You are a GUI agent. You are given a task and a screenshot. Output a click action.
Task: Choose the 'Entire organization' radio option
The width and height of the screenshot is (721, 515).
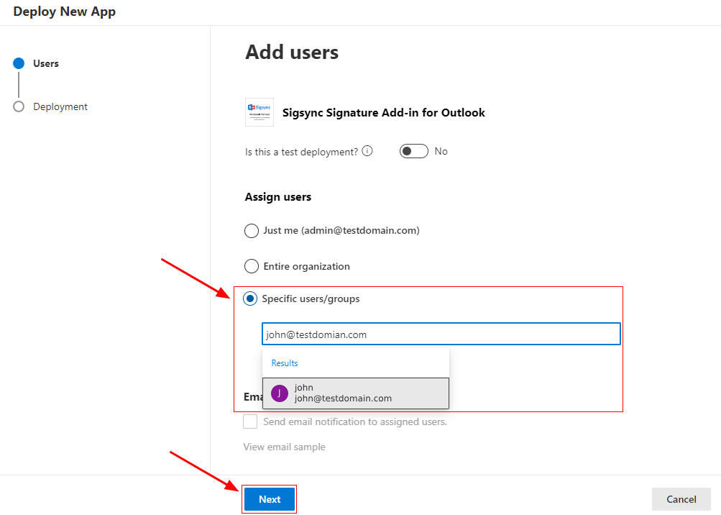coord(252,266)
